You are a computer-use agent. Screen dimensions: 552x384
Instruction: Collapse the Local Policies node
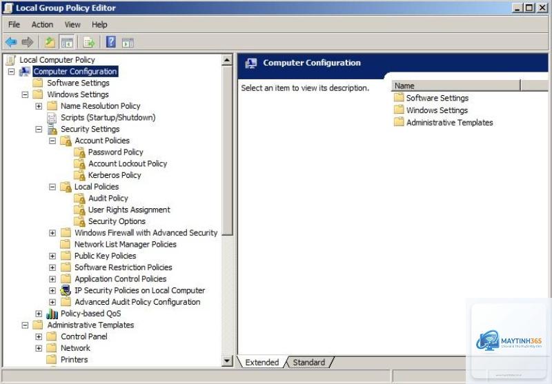click(x=52, y=187)
